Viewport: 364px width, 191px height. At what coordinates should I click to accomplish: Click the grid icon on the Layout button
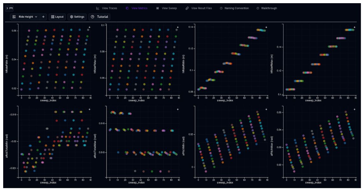coord(53,17)
